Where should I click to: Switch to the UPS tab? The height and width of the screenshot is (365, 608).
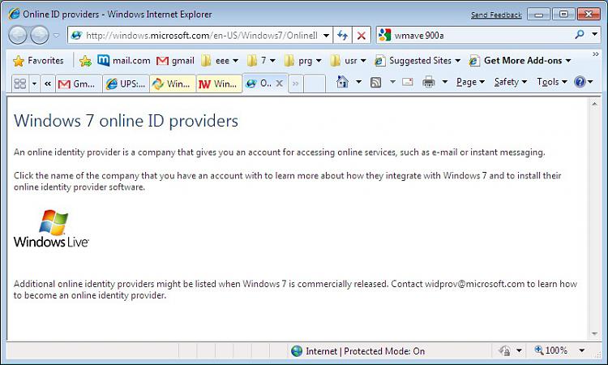coord(126,84)
